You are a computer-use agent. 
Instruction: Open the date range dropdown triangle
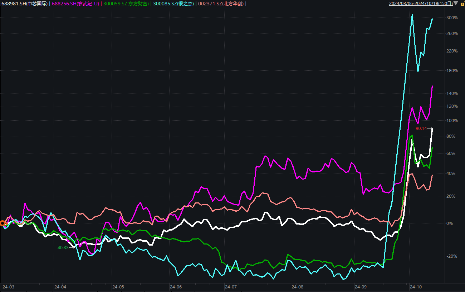(x=455, y=4)
